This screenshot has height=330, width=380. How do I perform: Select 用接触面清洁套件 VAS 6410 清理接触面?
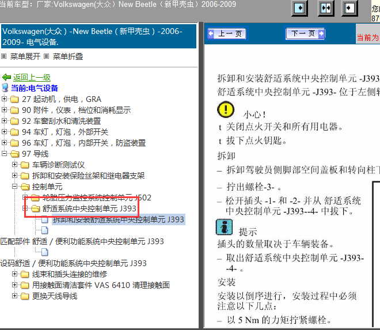pyautogui.click(x=101, y=285)
